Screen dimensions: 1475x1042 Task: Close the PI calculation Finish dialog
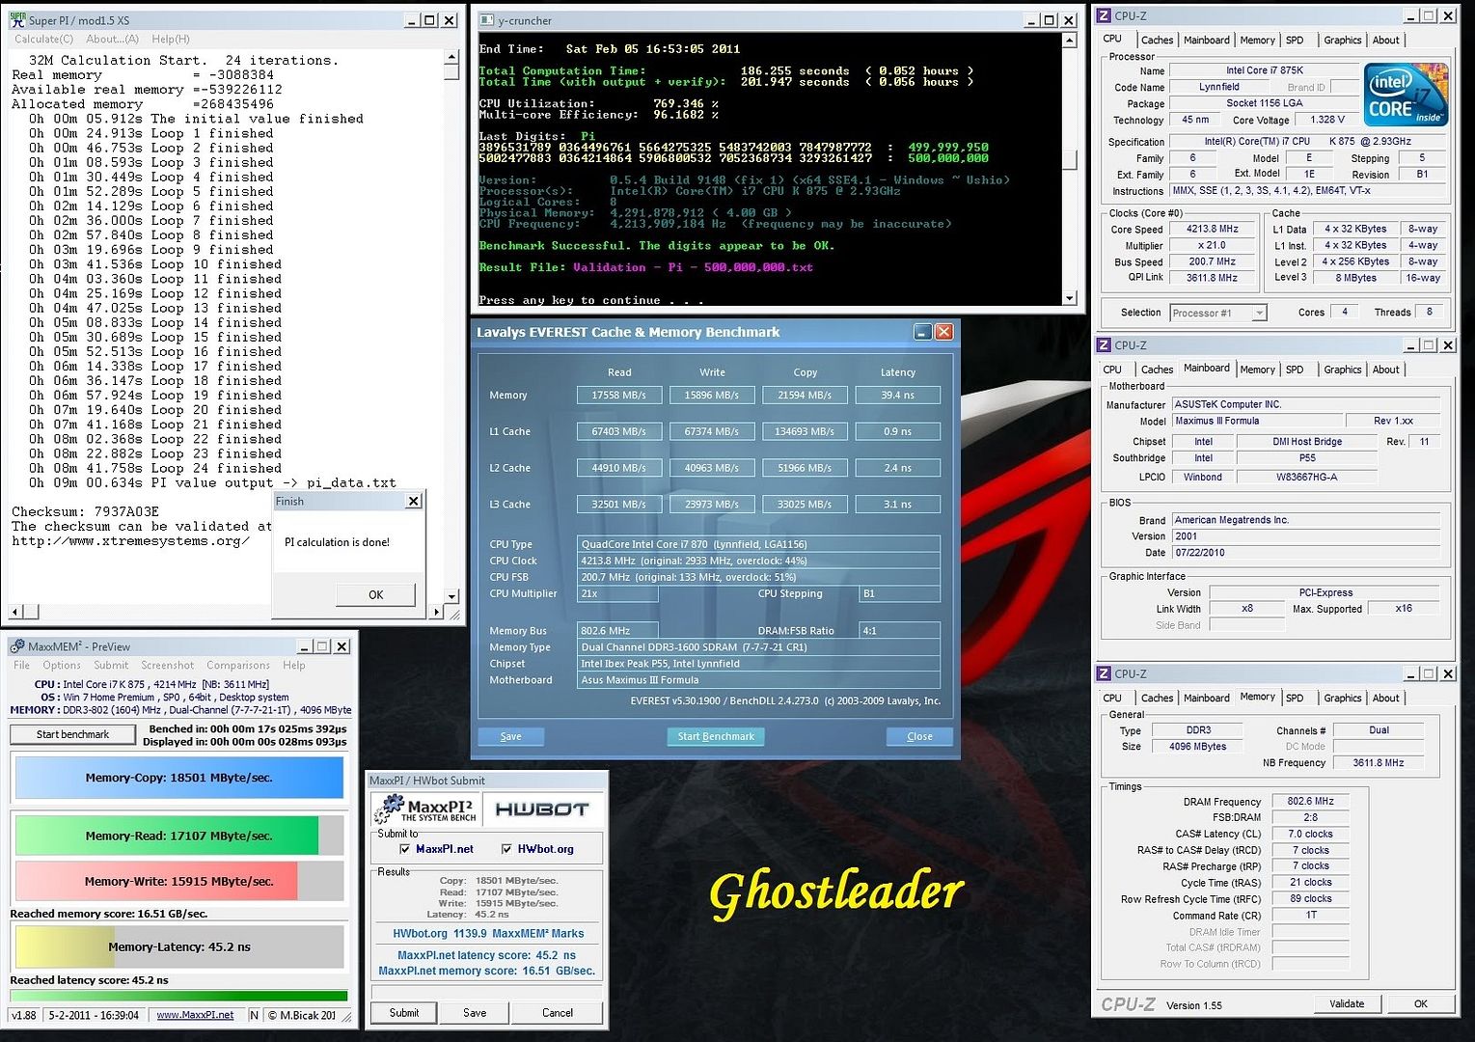coord(413,501)
